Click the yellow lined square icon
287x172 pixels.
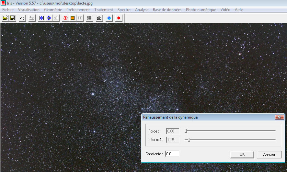coord(73,18)
